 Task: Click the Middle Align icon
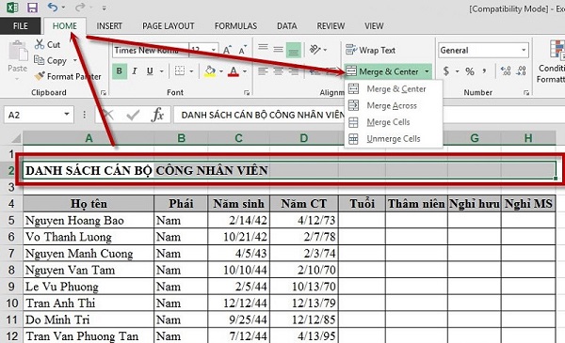point(278,49)
